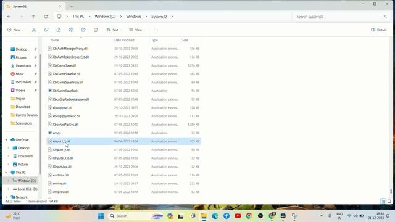The image size is (395, 222).
Task: Toggle the Details pane button
Action: (378, 30)
